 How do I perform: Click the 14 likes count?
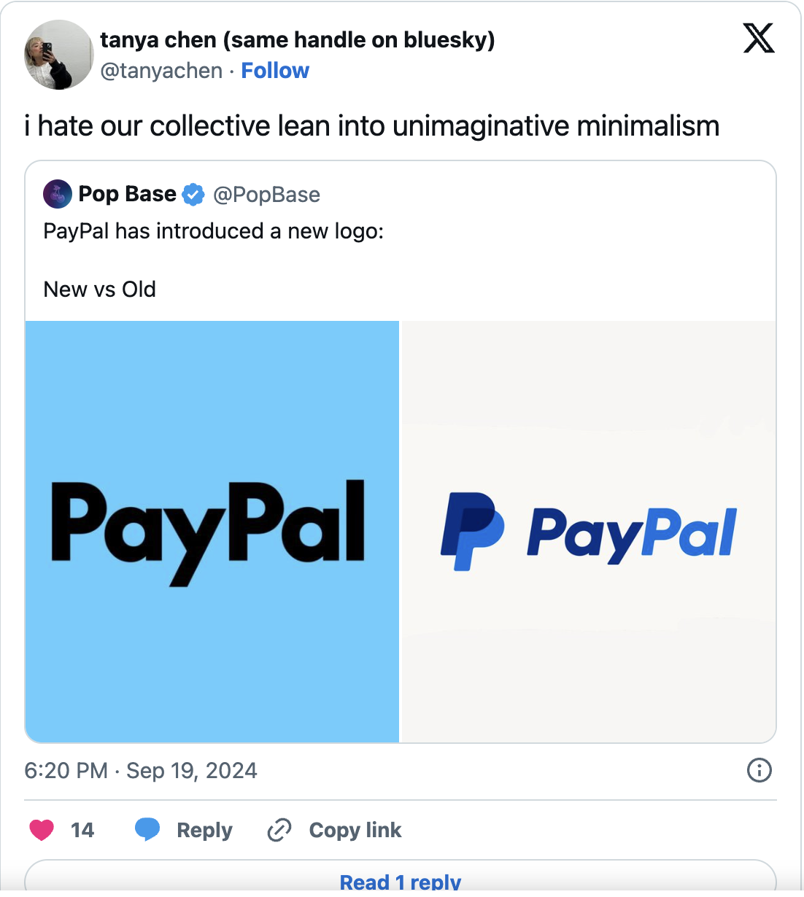point(82,830)
